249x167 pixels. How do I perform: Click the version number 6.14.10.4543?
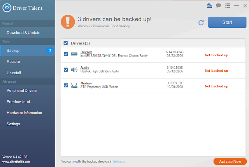175,52
